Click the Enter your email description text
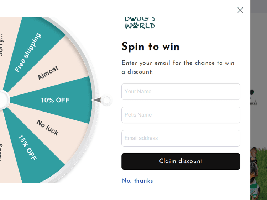The image size is (267, 200). [x=178, y=67]
